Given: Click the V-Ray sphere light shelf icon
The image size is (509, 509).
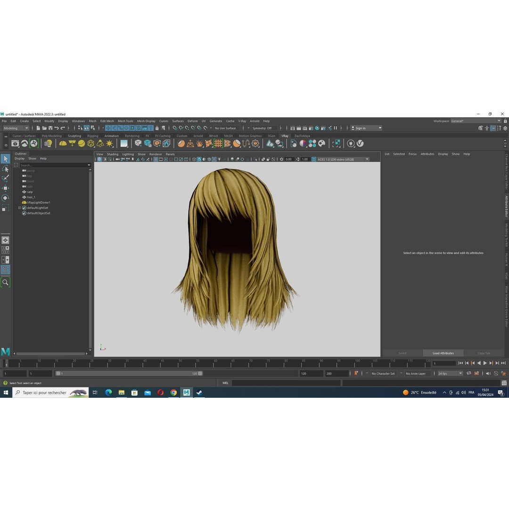Looking at the screenshot, I should pos(82,143).
